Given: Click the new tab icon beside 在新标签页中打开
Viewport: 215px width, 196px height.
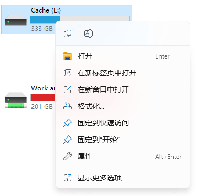Looking at the screenshot, I should click(68, 73).
